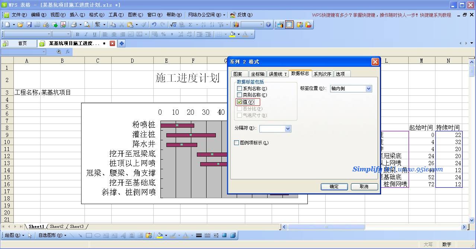Click the 取消 button
Viewport: 476px width, 249px height.
point(364,187)
